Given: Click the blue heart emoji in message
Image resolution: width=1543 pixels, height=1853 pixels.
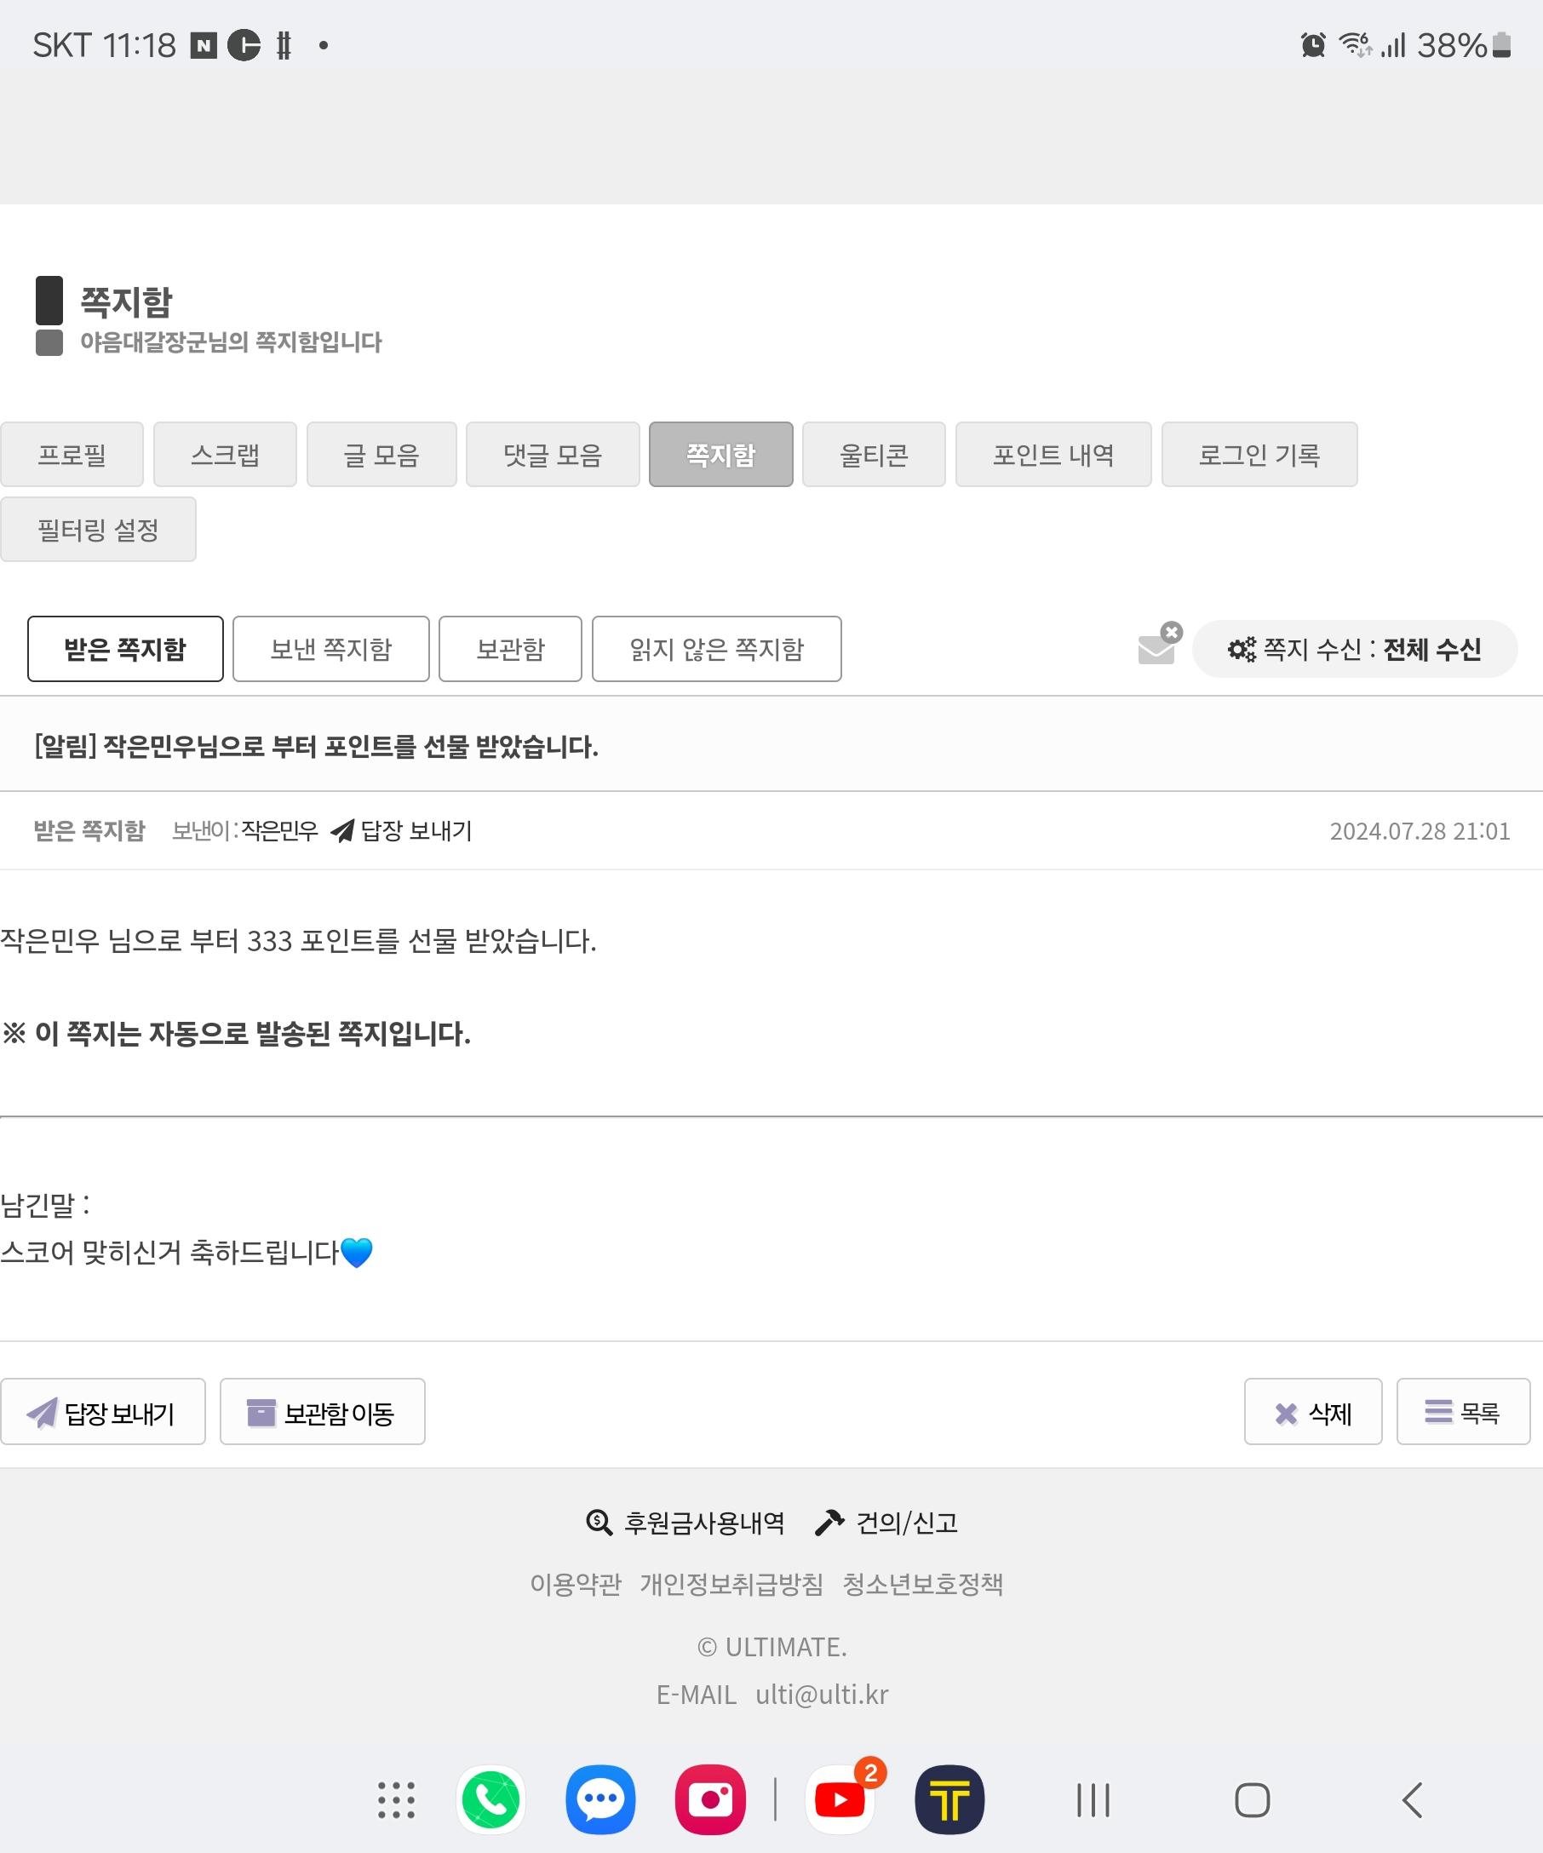Looking at the screenshot, I should (357, 1252).
